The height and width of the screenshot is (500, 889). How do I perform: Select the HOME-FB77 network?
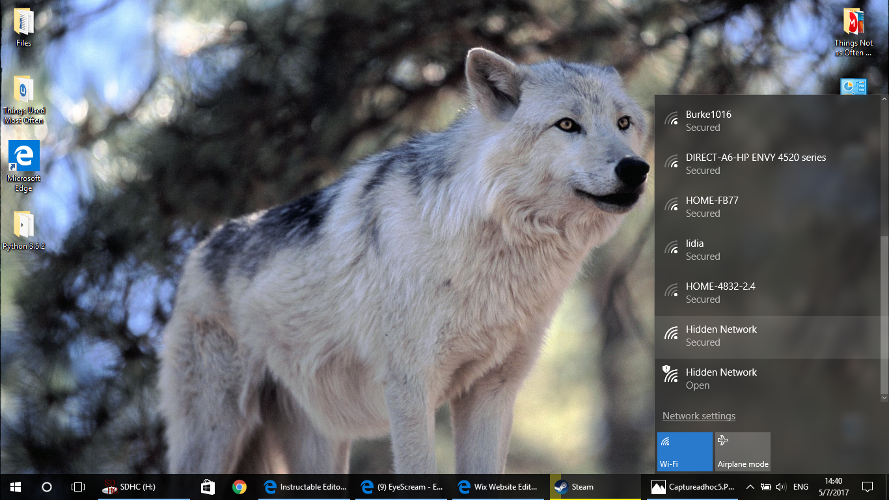point(767,206)
